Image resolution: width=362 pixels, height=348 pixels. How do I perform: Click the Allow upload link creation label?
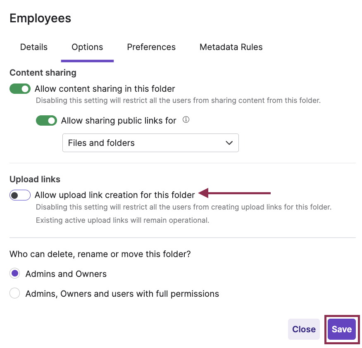tap(114, 195)
